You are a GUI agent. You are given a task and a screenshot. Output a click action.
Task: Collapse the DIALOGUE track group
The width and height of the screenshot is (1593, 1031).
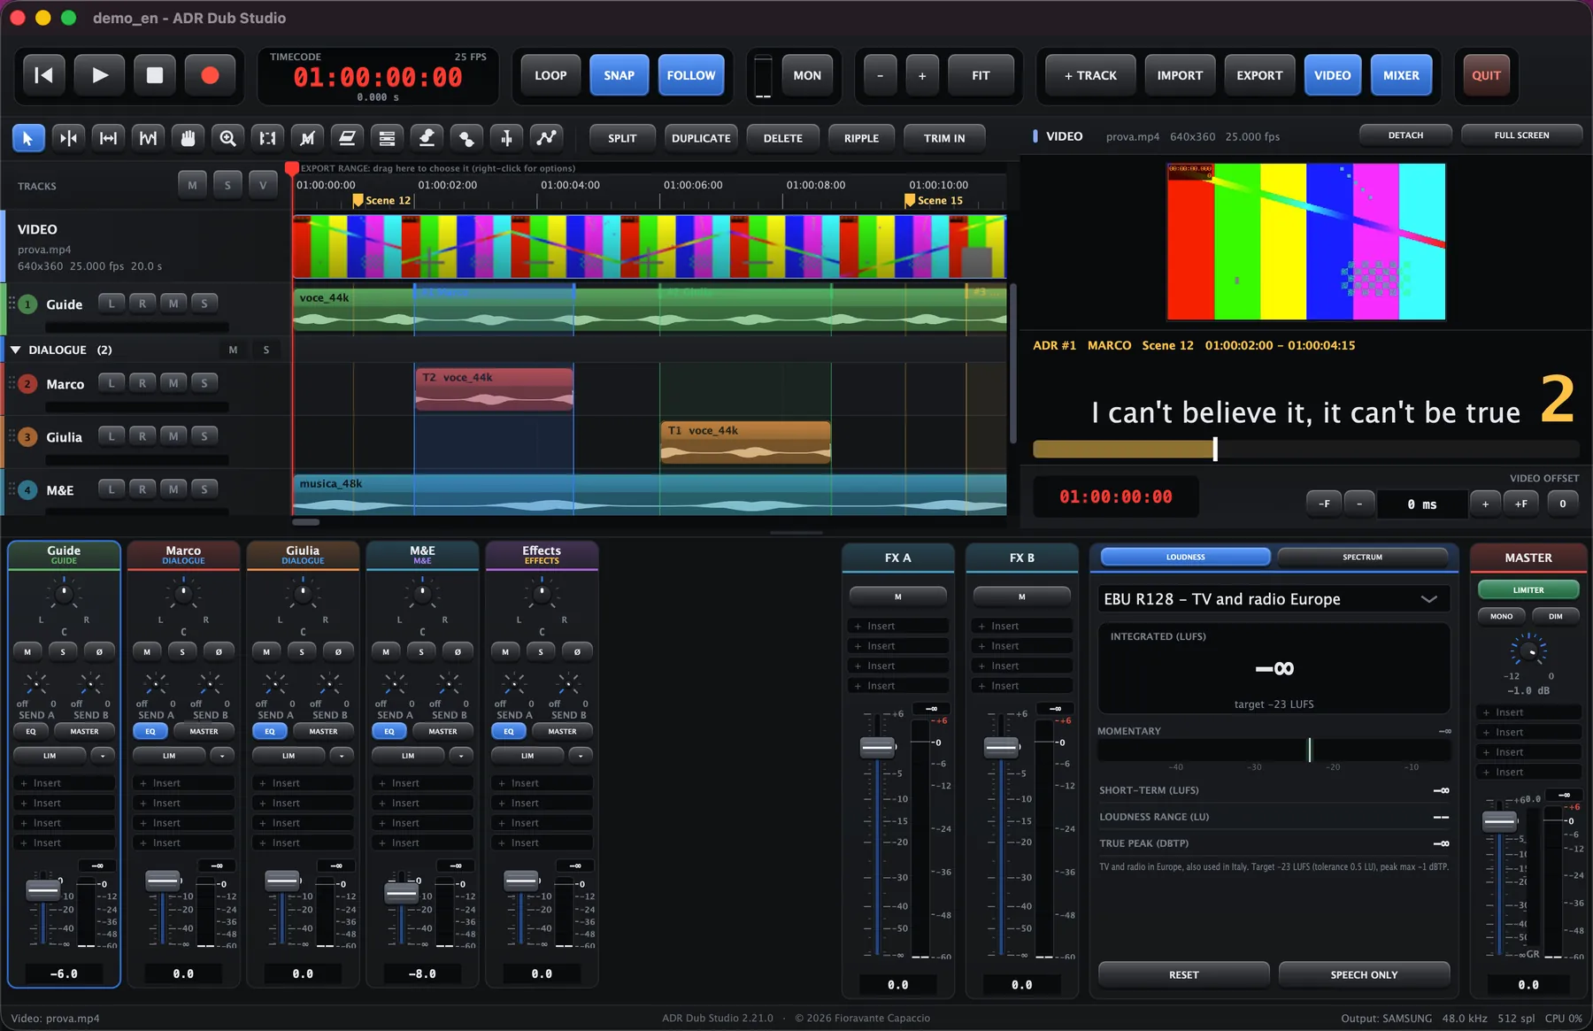click(15, 350)
